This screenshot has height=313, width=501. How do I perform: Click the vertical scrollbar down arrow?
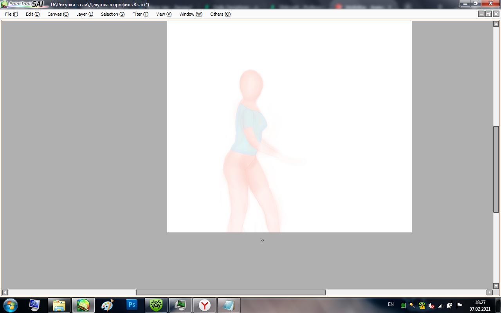[x=496, y=286]
